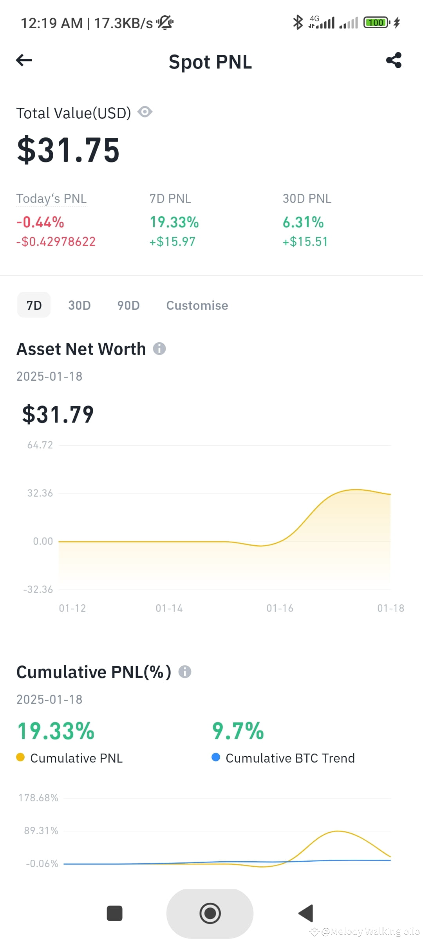Tap the Android recent apps square

pyautogui.click(x=115, y=913)
